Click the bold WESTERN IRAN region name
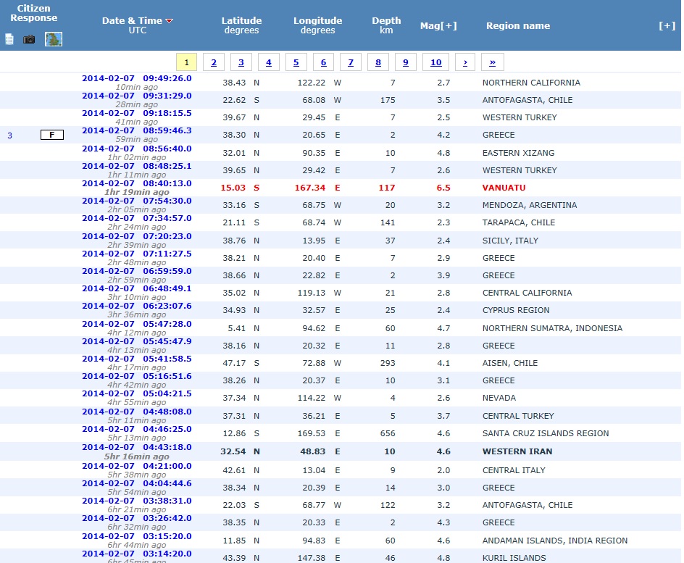Viewport: 684px width, 563px height. point(517,452)
